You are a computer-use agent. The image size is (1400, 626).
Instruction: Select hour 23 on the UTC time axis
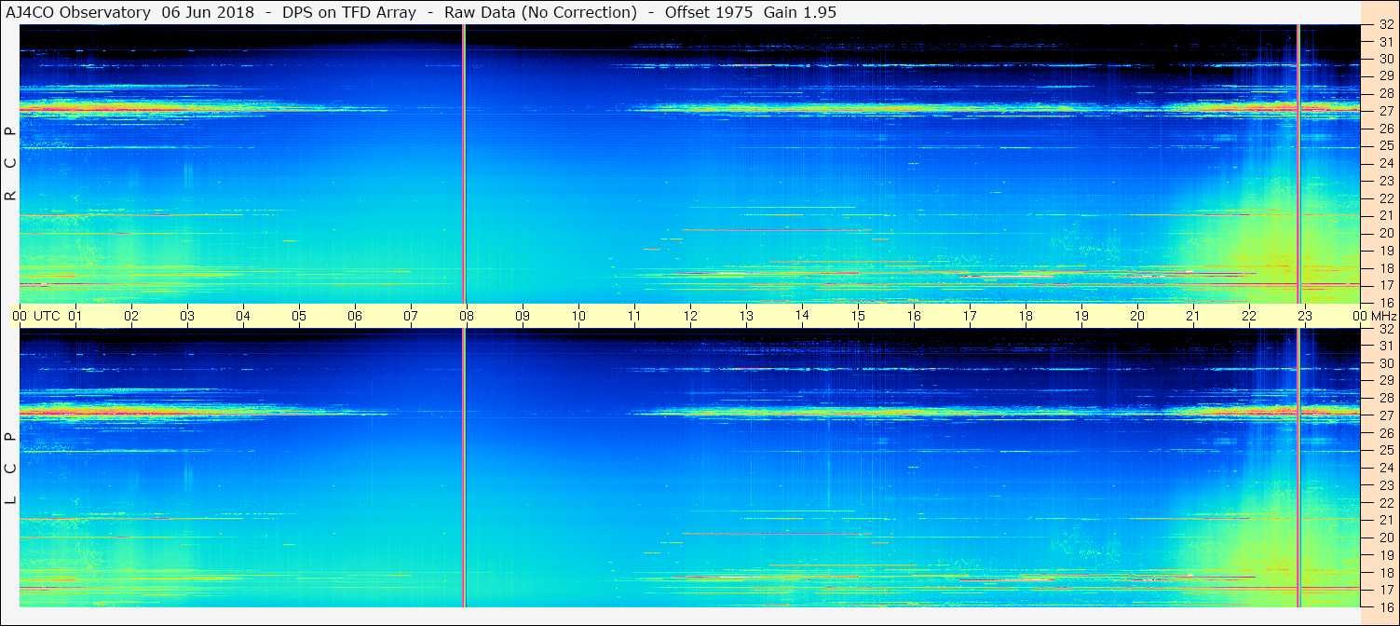1305,316
